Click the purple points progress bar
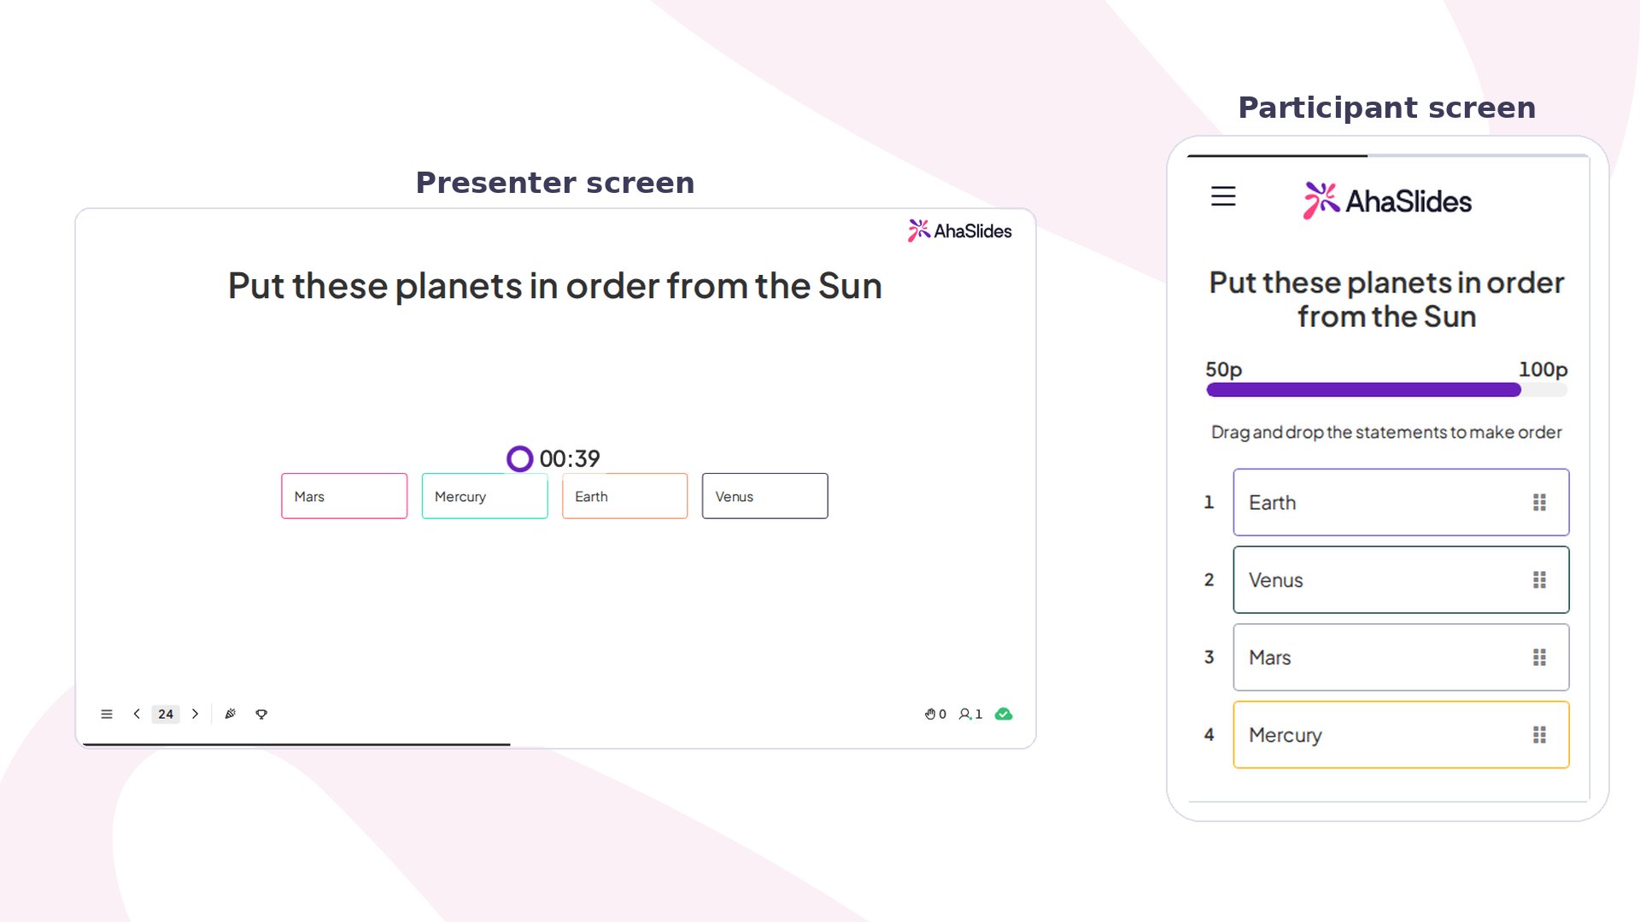Screen dimensions: 1640x922 coord(1386,390)
